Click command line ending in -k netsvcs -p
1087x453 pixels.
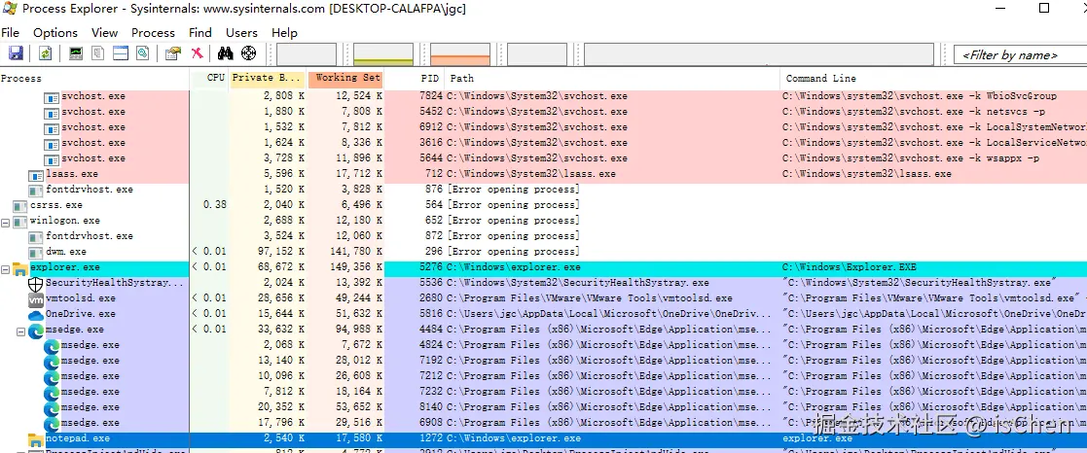914,112
